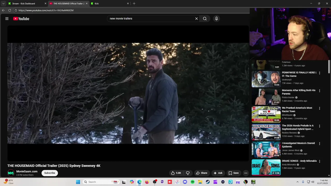Click the recommendations sidebar scrollbar

coord(329,67)
